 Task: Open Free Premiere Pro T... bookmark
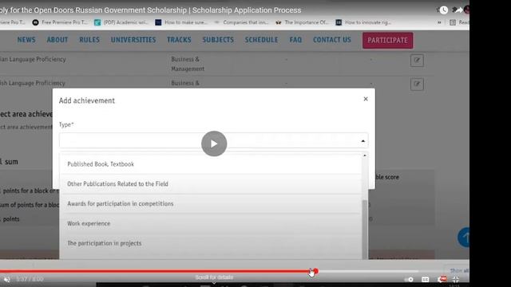click(x=60, y=22)
